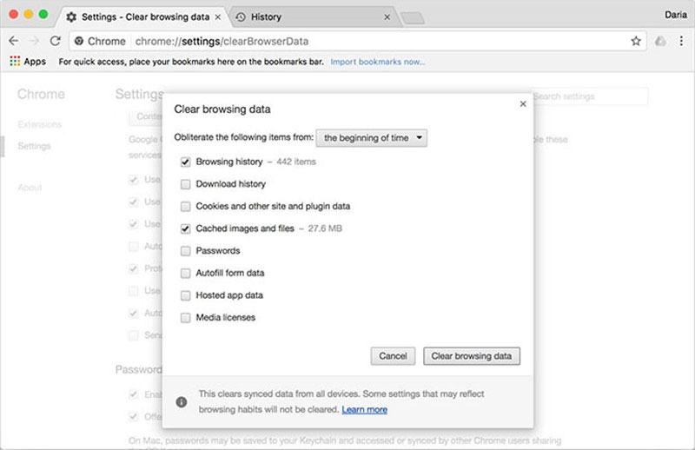This screenshot has height=450, width=695.
Task: Open the time range dropdown
Action: coord(372,137)
